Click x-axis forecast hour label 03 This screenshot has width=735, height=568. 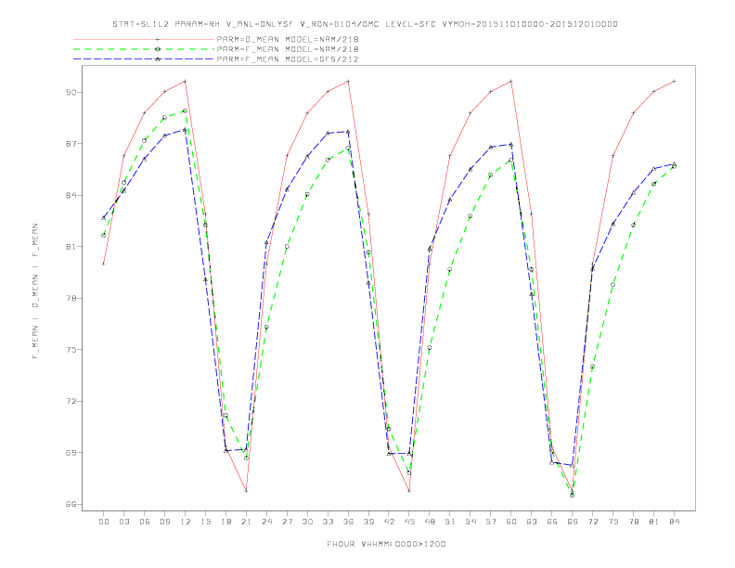[x=124, y=522]
